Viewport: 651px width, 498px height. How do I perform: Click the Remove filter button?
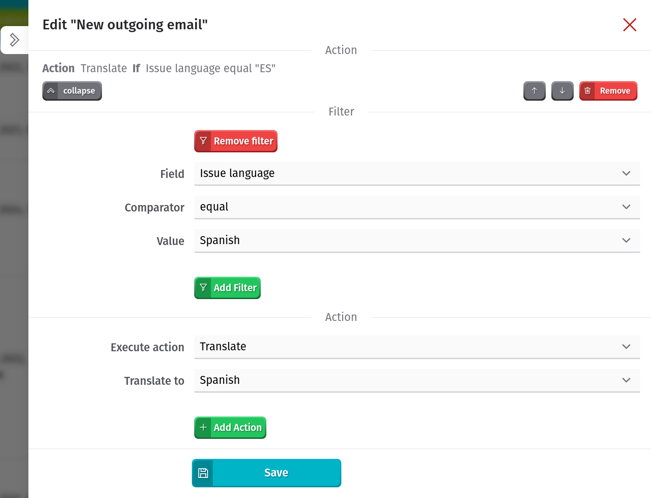pyautogui.click(x=236, y=141)
